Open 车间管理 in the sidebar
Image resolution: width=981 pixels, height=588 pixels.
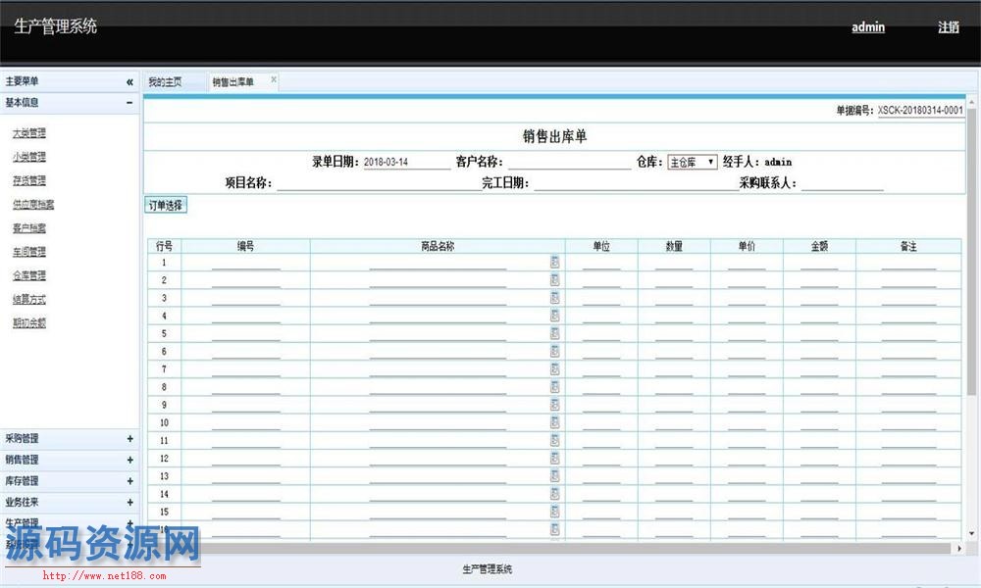[x=28, y=252]
